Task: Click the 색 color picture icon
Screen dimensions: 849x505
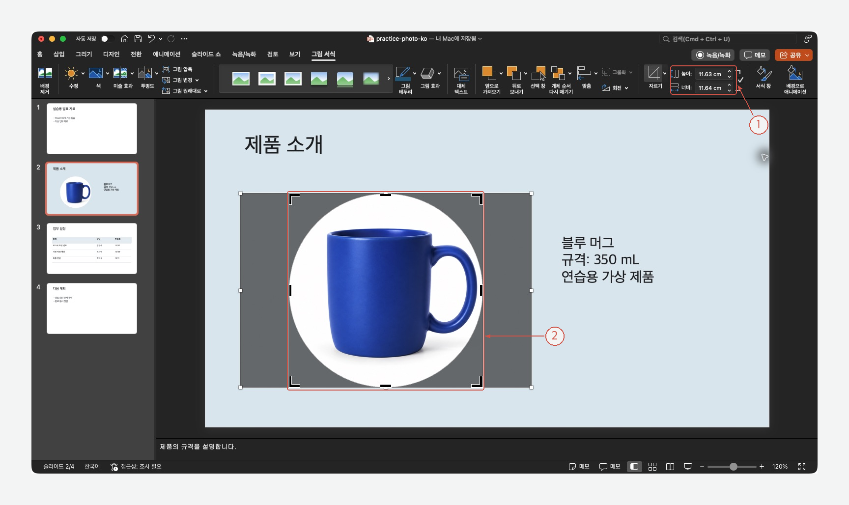Action: (x=95, y=74)
